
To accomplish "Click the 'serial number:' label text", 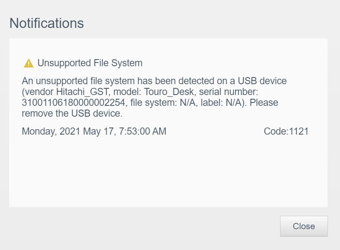I will coord(228,92).
